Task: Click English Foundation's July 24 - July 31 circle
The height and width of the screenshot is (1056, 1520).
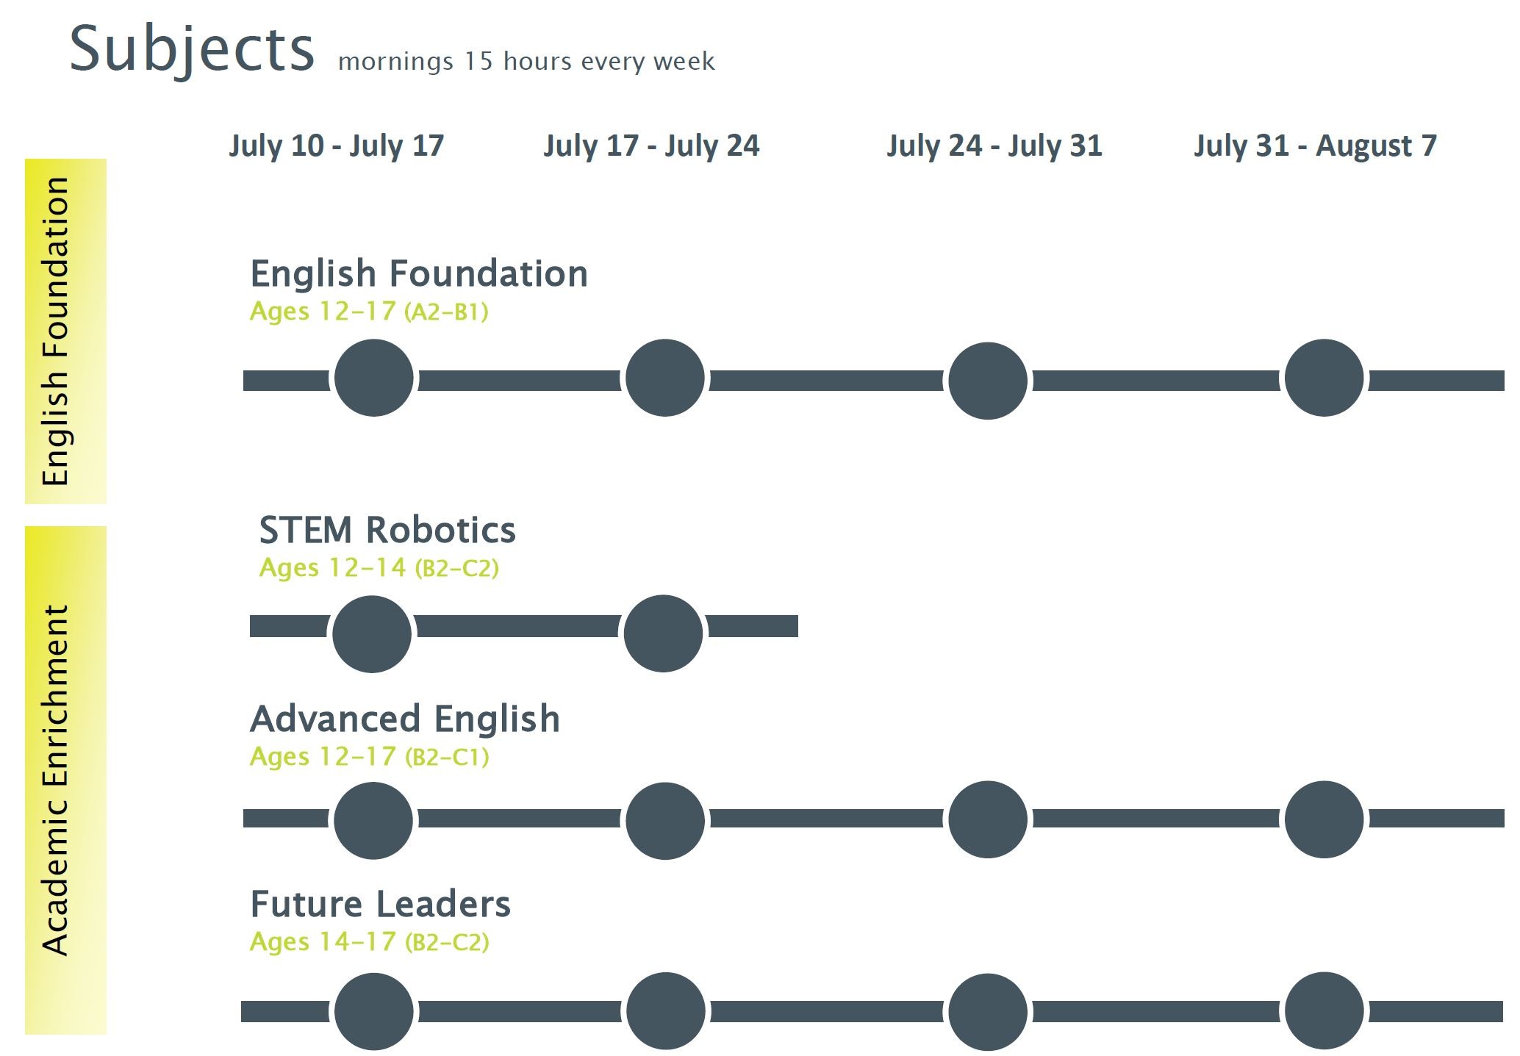Action: click(x=988, y=381)
